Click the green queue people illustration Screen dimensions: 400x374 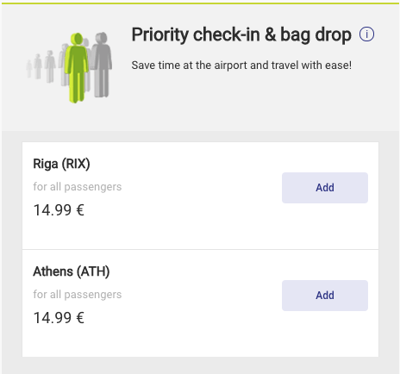[69, 67]
